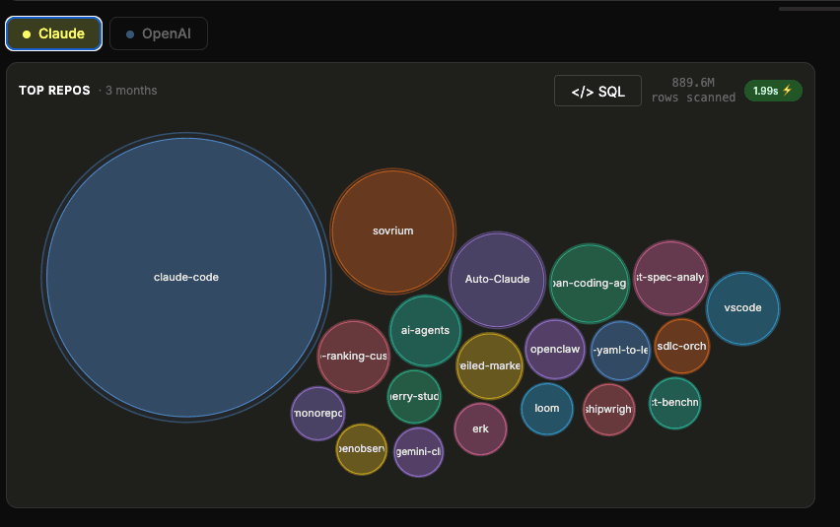Image resolution: width=840 pixels, height=527 pixels.
Task: Select the yellow openobserve bubble
Action: [361, 449]
